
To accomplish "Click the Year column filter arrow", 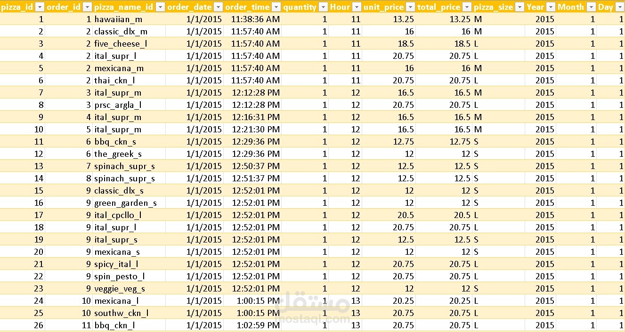I will pyautogui.click(x=551, y=7).
